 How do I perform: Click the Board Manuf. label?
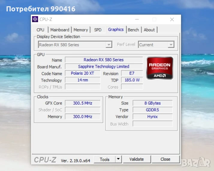49,67
